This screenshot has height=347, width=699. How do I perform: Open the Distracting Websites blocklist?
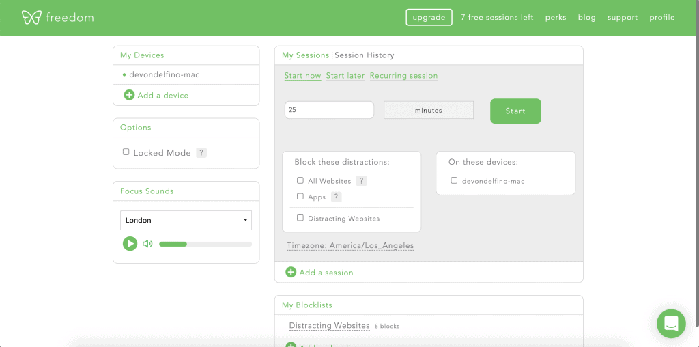[330, 326]
